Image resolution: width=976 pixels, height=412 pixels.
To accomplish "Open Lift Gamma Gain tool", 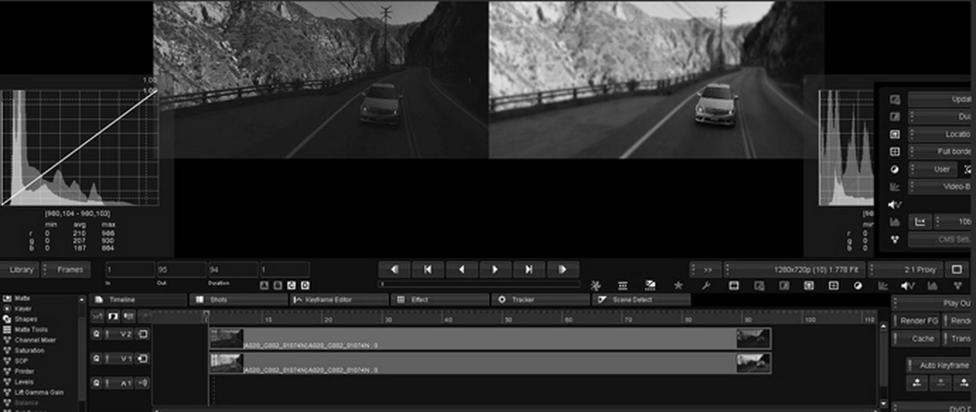I will click(39, 392).
